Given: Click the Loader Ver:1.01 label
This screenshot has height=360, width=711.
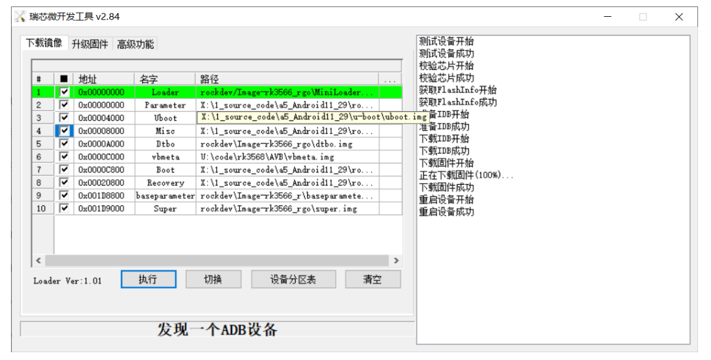Looking at the screenshot, I should click(x=67, y=281).
